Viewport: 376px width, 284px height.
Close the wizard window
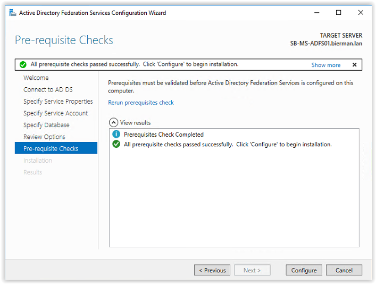(x=361, y=12)
